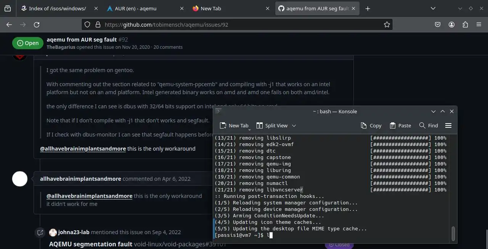Open the Firefox account icon
Screen dimensions: 488x249
tap(451, 24)
